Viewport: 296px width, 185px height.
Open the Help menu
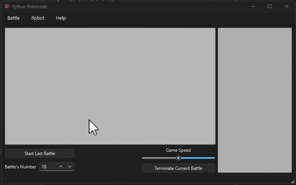click(x=61, y=18)
